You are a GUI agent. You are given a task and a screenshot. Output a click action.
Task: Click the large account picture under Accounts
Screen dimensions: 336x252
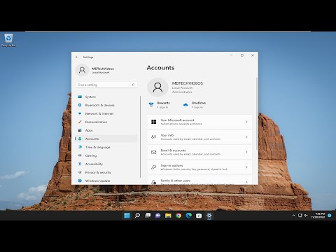(x=157, y=87)
